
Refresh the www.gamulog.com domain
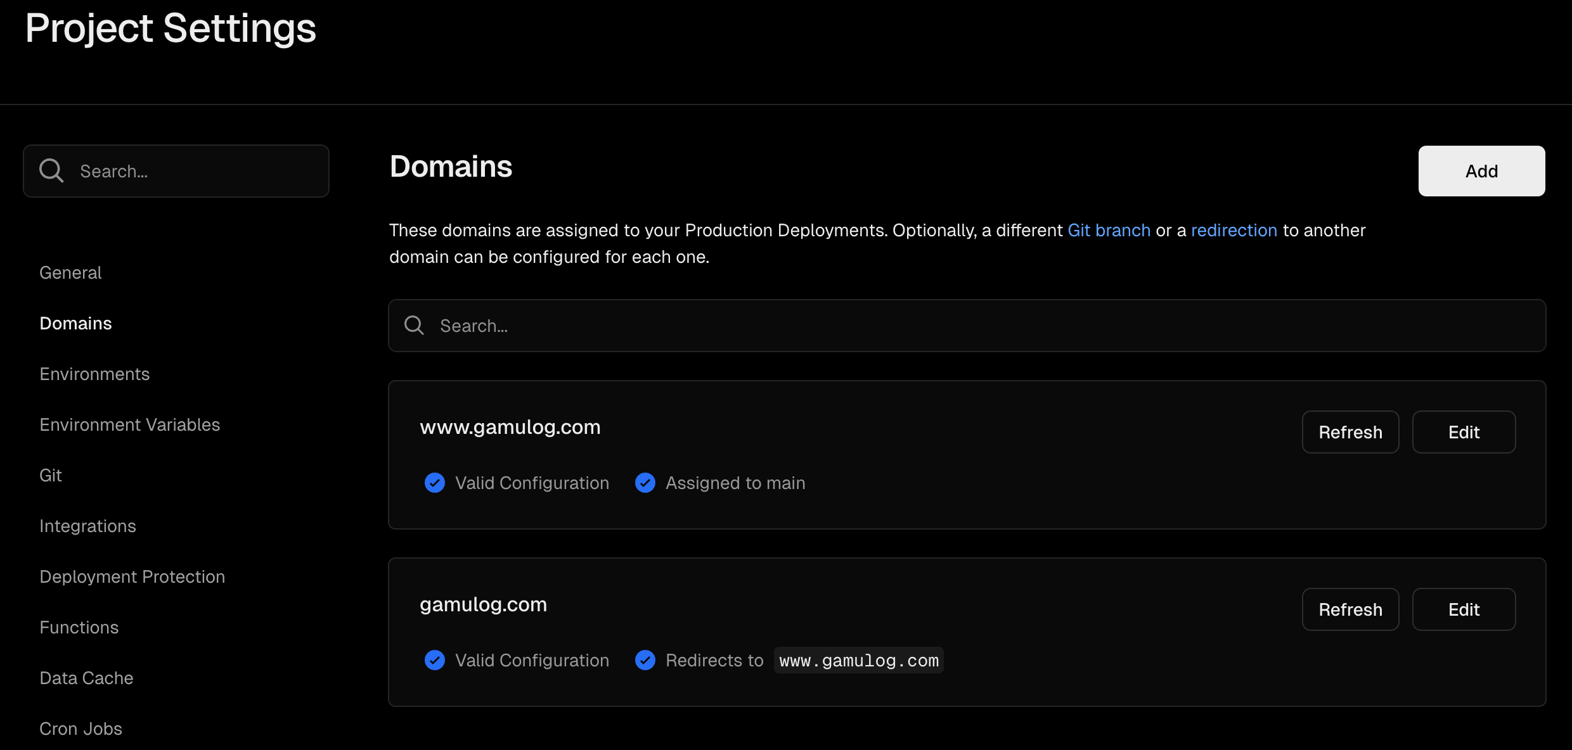click(1350, 432)
